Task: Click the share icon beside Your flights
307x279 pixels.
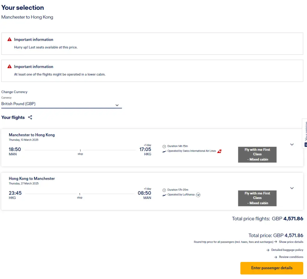Action: pos(30,118)
